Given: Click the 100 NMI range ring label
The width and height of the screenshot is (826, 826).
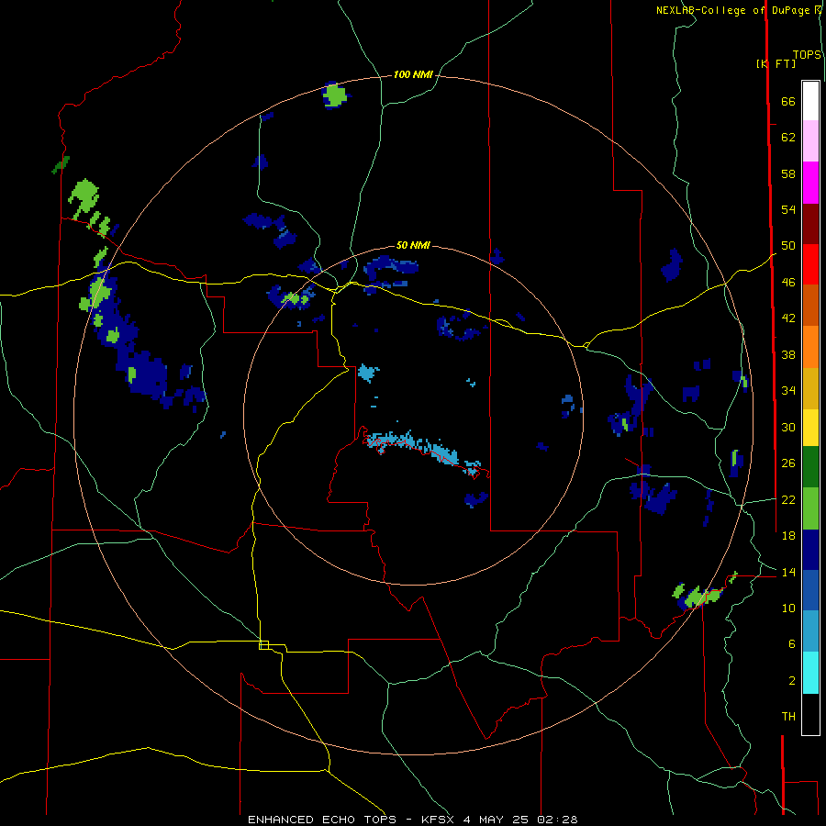Looking at the screenshot, I should 413,75.
